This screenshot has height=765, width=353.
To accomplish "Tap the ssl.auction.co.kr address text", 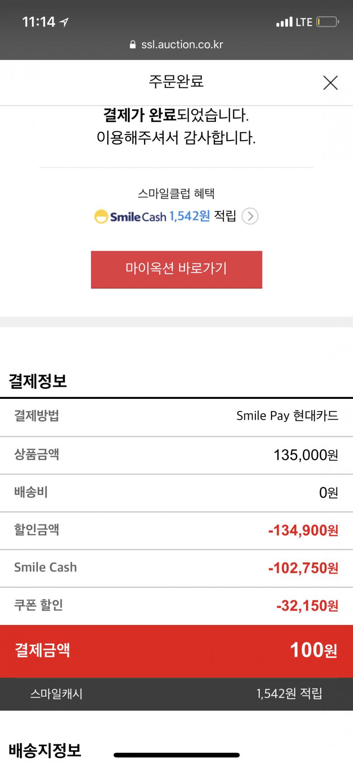I will point(182,45).
